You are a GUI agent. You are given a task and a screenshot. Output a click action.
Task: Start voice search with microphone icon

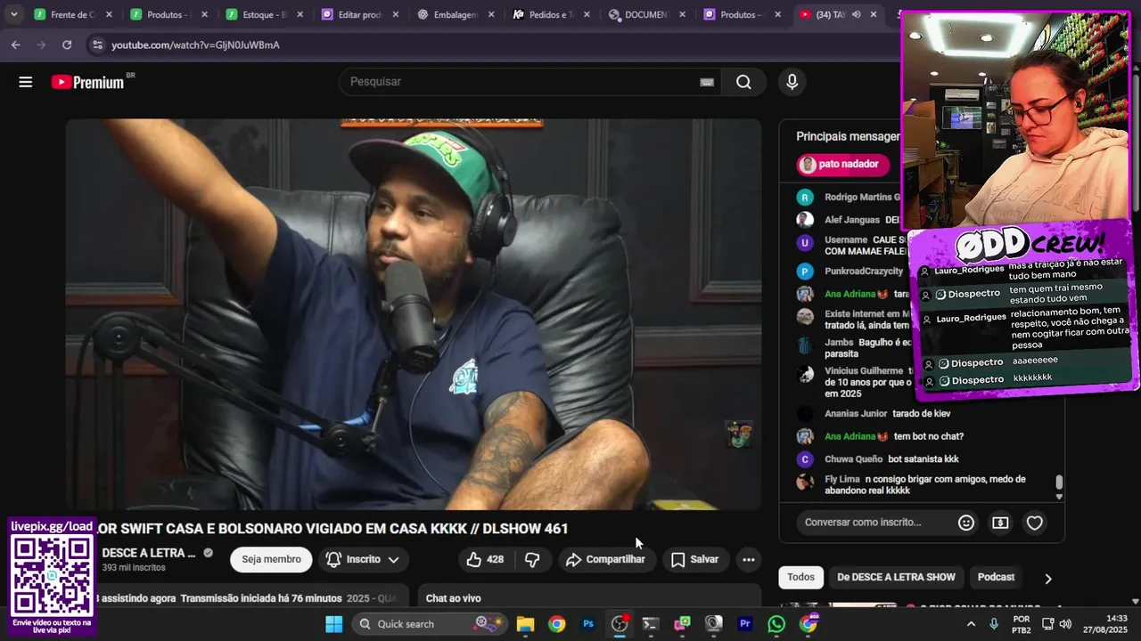[792, 82]
